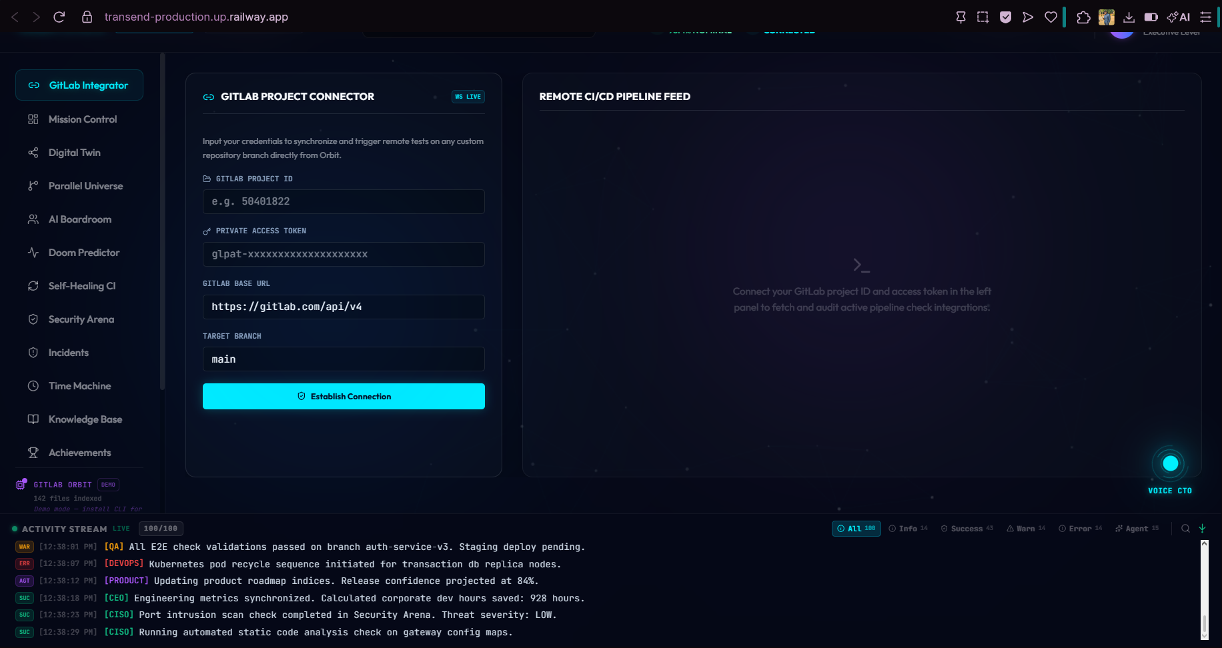Screen dimensions: 1222x648
Task: Click the green scroll-to-latest arrow icon
Action: click(x=1202, y=529)
